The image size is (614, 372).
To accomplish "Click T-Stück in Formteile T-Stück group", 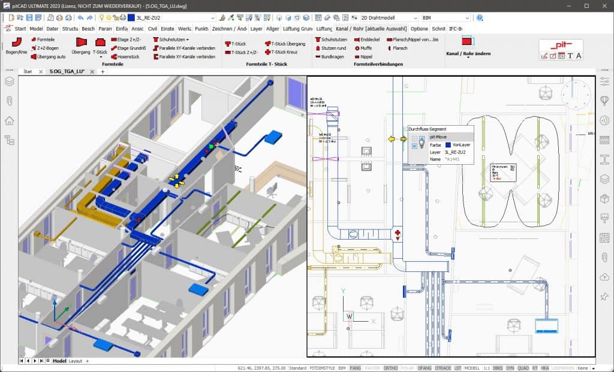I will click(x=235, y=44).
